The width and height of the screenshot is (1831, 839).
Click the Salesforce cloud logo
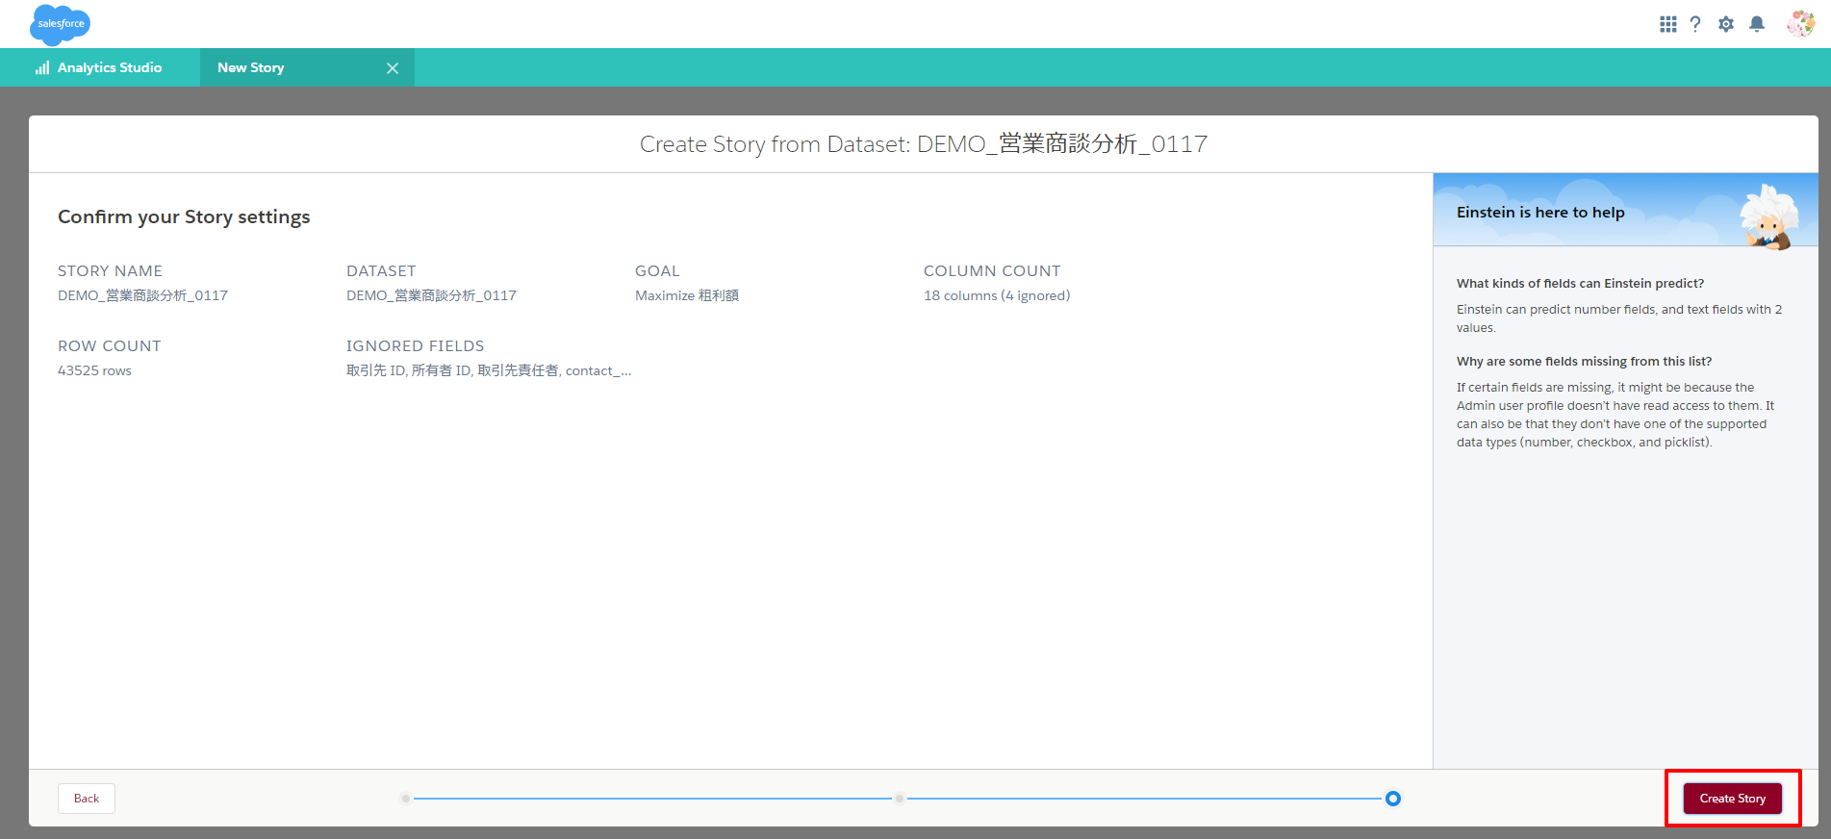tap(61, 24)
